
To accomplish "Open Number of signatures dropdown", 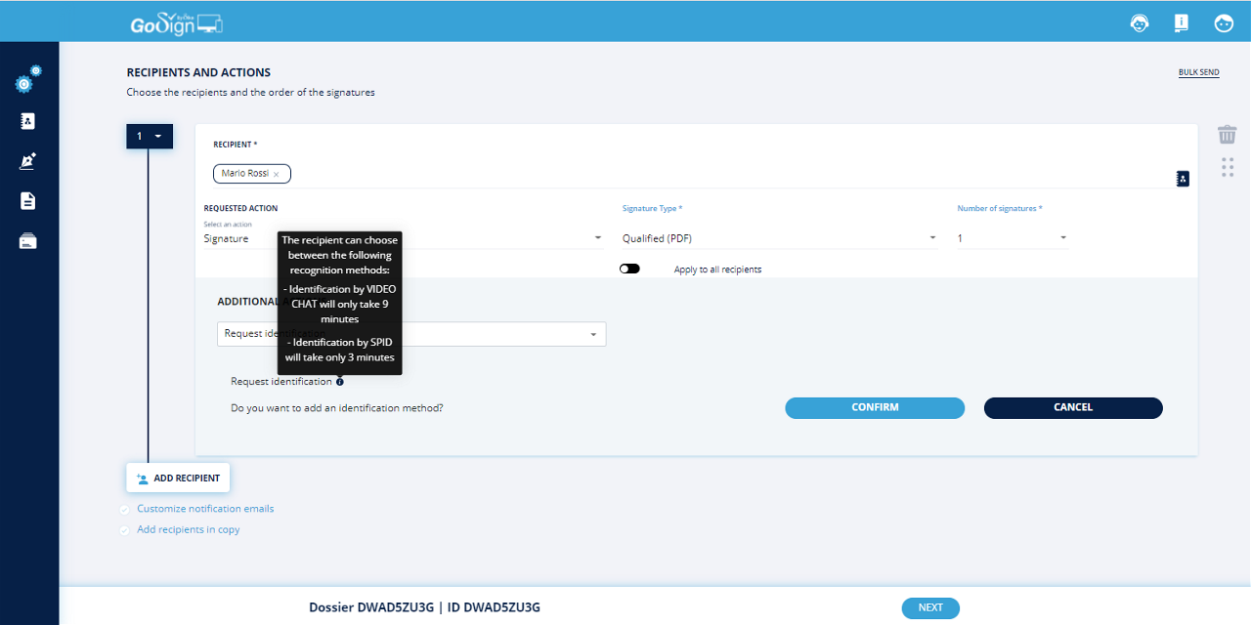I will click(1012, 238).
